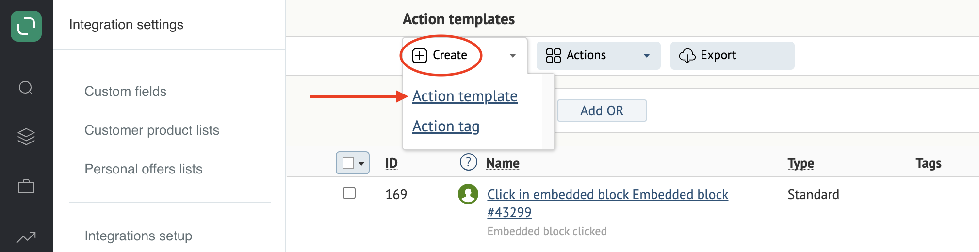Open Click in embedded block template link
The image size is (979, 252).
(x=607, y=203)
